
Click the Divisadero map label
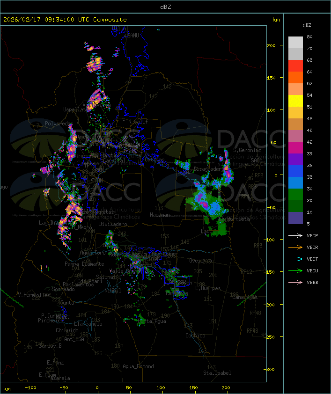[113, 224]
